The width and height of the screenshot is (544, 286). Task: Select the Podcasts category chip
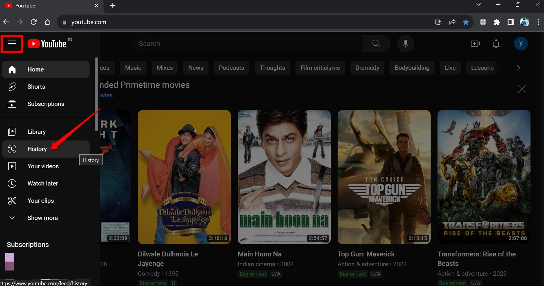click(231, 68)
